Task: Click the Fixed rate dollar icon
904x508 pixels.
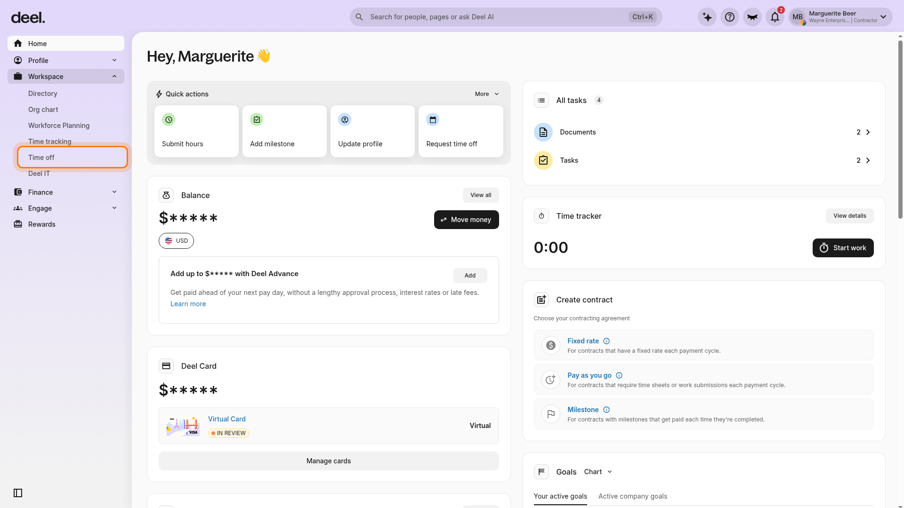Action: (551, 345)
